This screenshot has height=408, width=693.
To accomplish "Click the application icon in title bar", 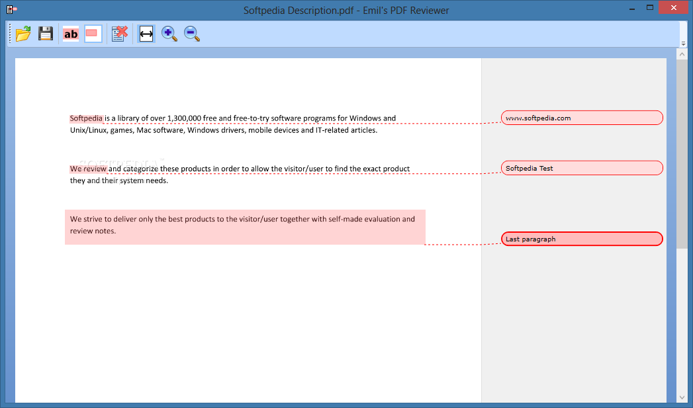I will coord(11,9).
